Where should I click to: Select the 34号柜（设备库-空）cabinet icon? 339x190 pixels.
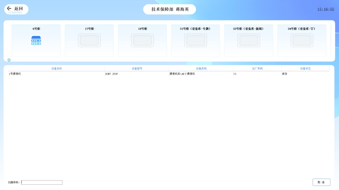point(302,41)
